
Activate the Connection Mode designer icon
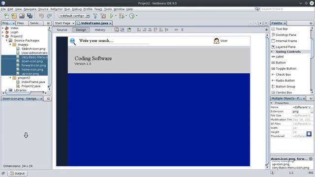click(123, 29)
